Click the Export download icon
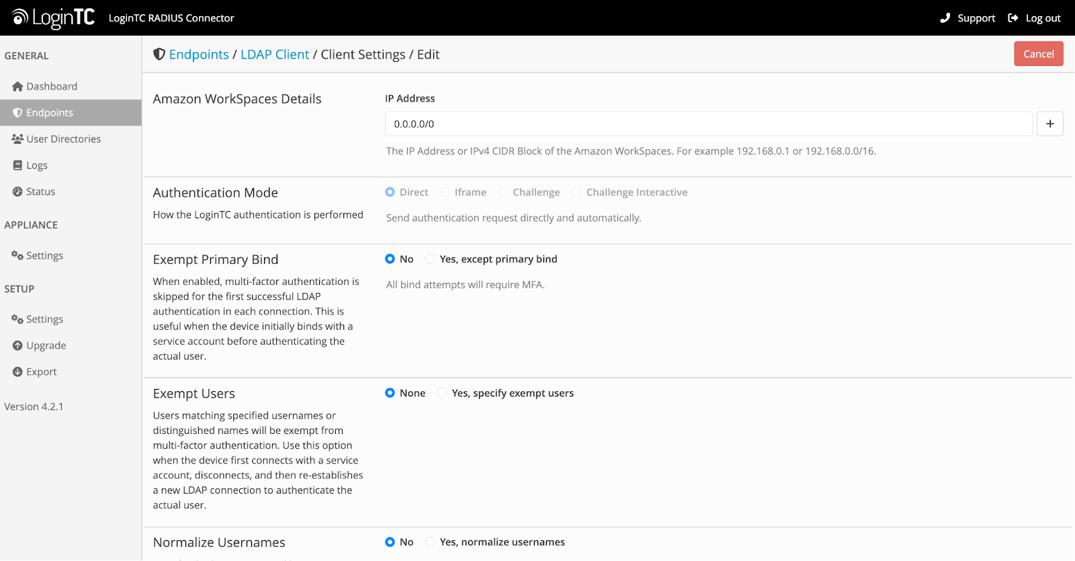Viewport: 1075px width, 561px height. (x=17, y=372)
